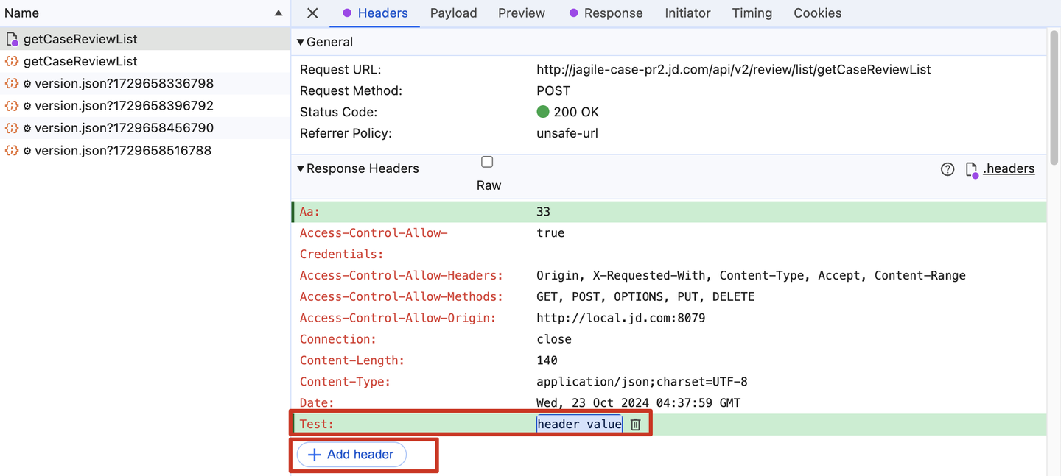This screenshot has width=1061, height=476.
Task: Switch to the Payload tab
Action: pyautogui.click(x=453, y=13)
